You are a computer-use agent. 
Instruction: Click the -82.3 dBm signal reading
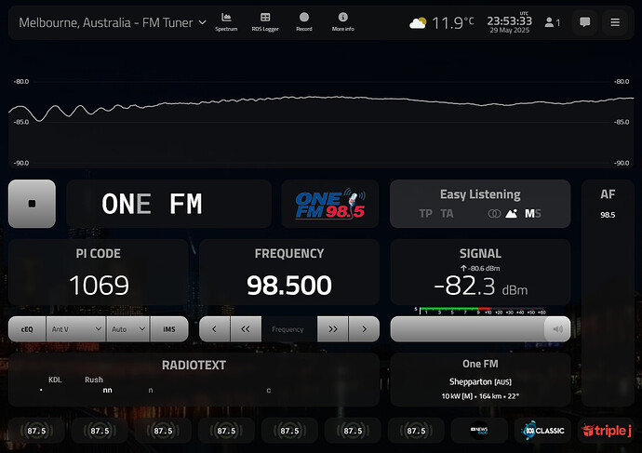click(x=481, y=286)
